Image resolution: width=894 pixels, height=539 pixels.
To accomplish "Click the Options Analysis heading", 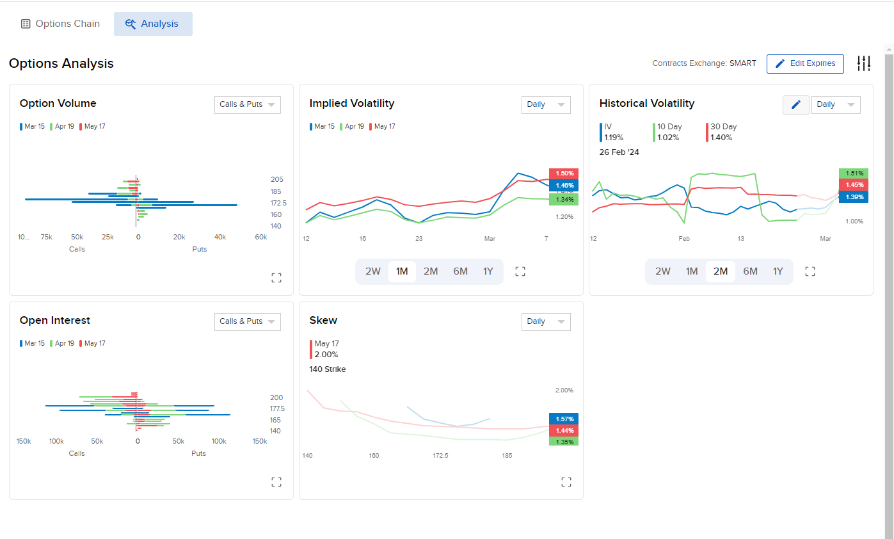I will (x=61, y=63).
